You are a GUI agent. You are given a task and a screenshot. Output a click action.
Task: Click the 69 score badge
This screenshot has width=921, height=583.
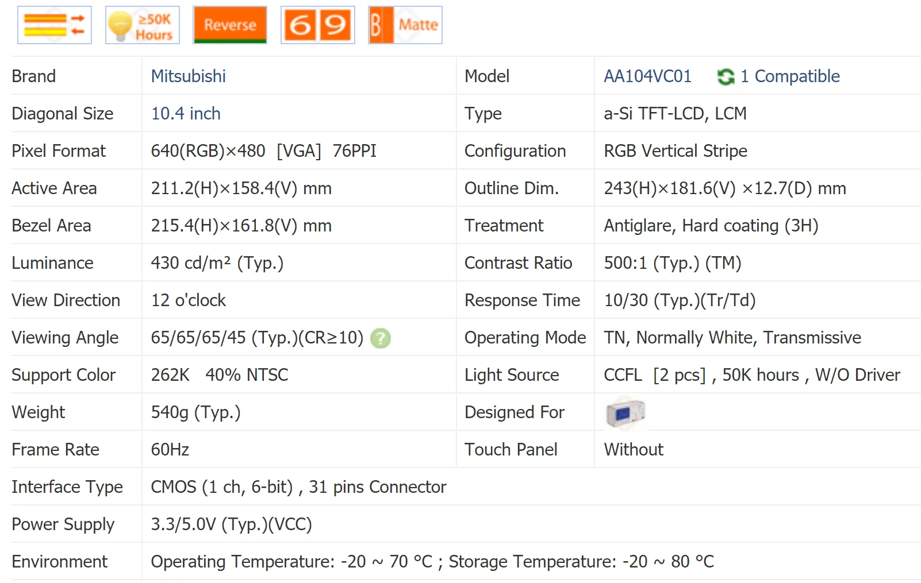pyautogui.click(x=318, y=25)
